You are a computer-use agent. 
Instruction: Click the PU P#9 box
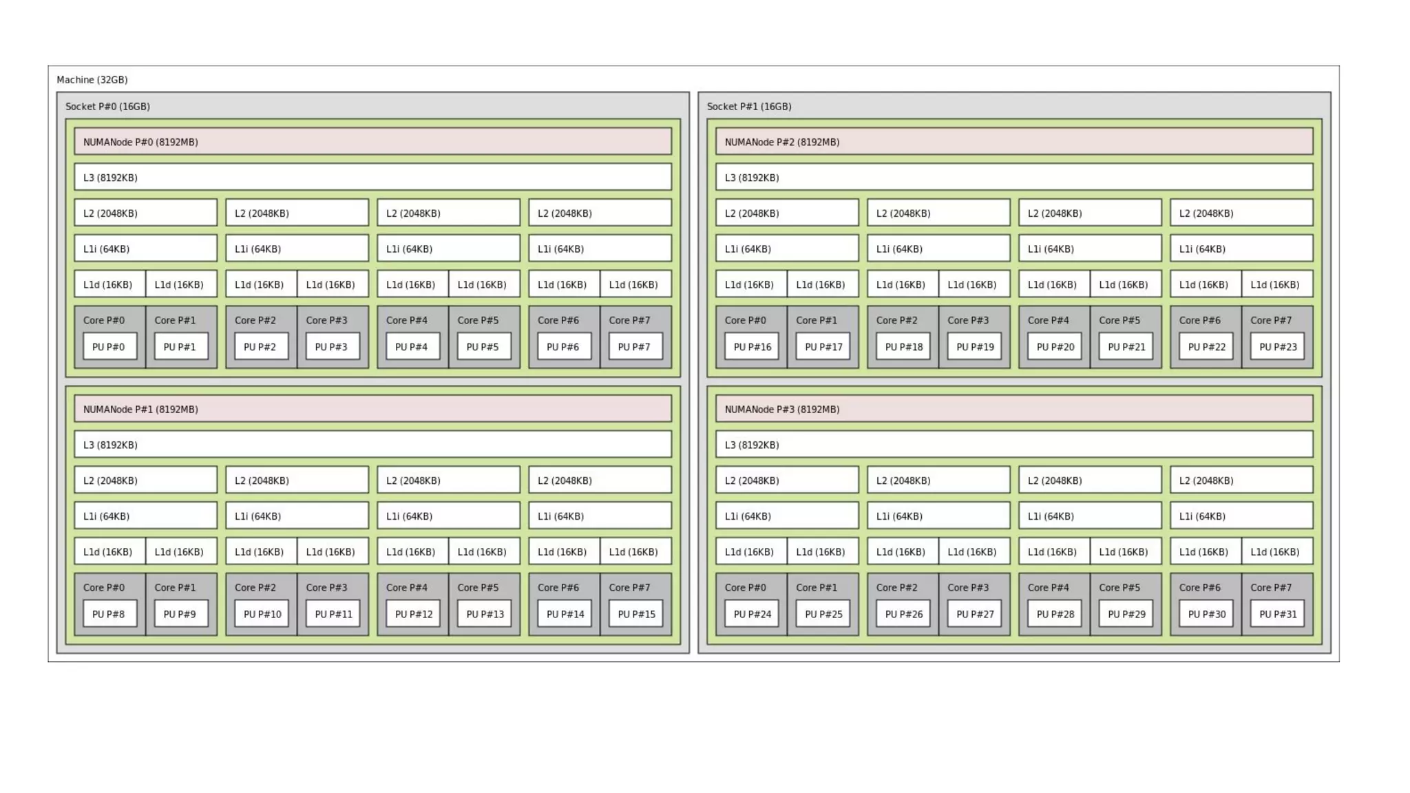[180, 613]
